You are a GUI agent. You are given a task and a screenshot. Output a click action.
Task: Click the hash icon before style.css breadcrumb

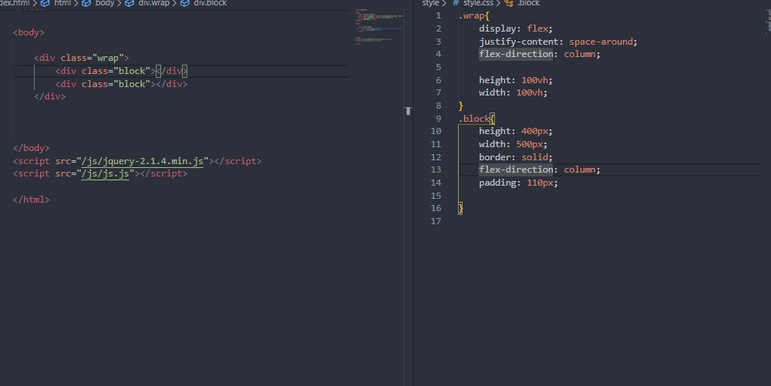[456, 3]
